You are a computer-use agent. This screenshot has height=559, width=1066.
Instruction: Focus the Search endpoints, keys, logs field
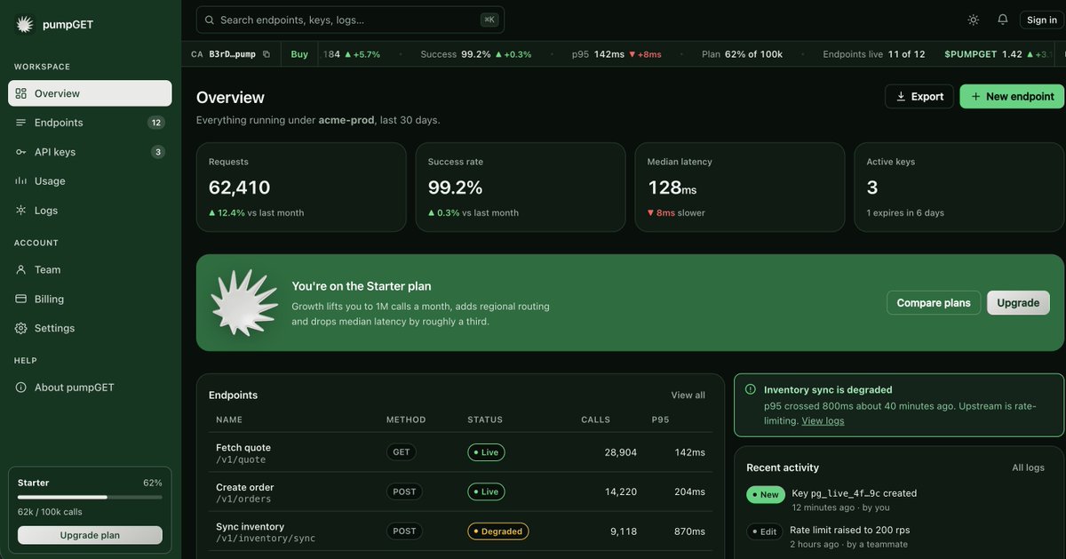pos(350,20)
